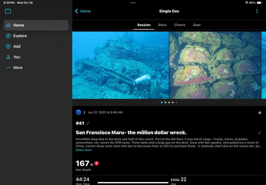Open the vertical three-dot options menu
This screenshot has width=266, height=185.
point(257,11)
